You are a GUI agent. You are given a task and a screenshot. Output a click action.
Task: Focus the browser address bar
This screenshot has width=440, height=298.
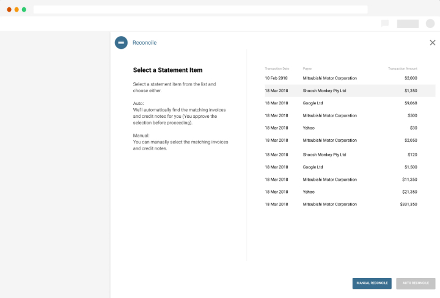200,10
